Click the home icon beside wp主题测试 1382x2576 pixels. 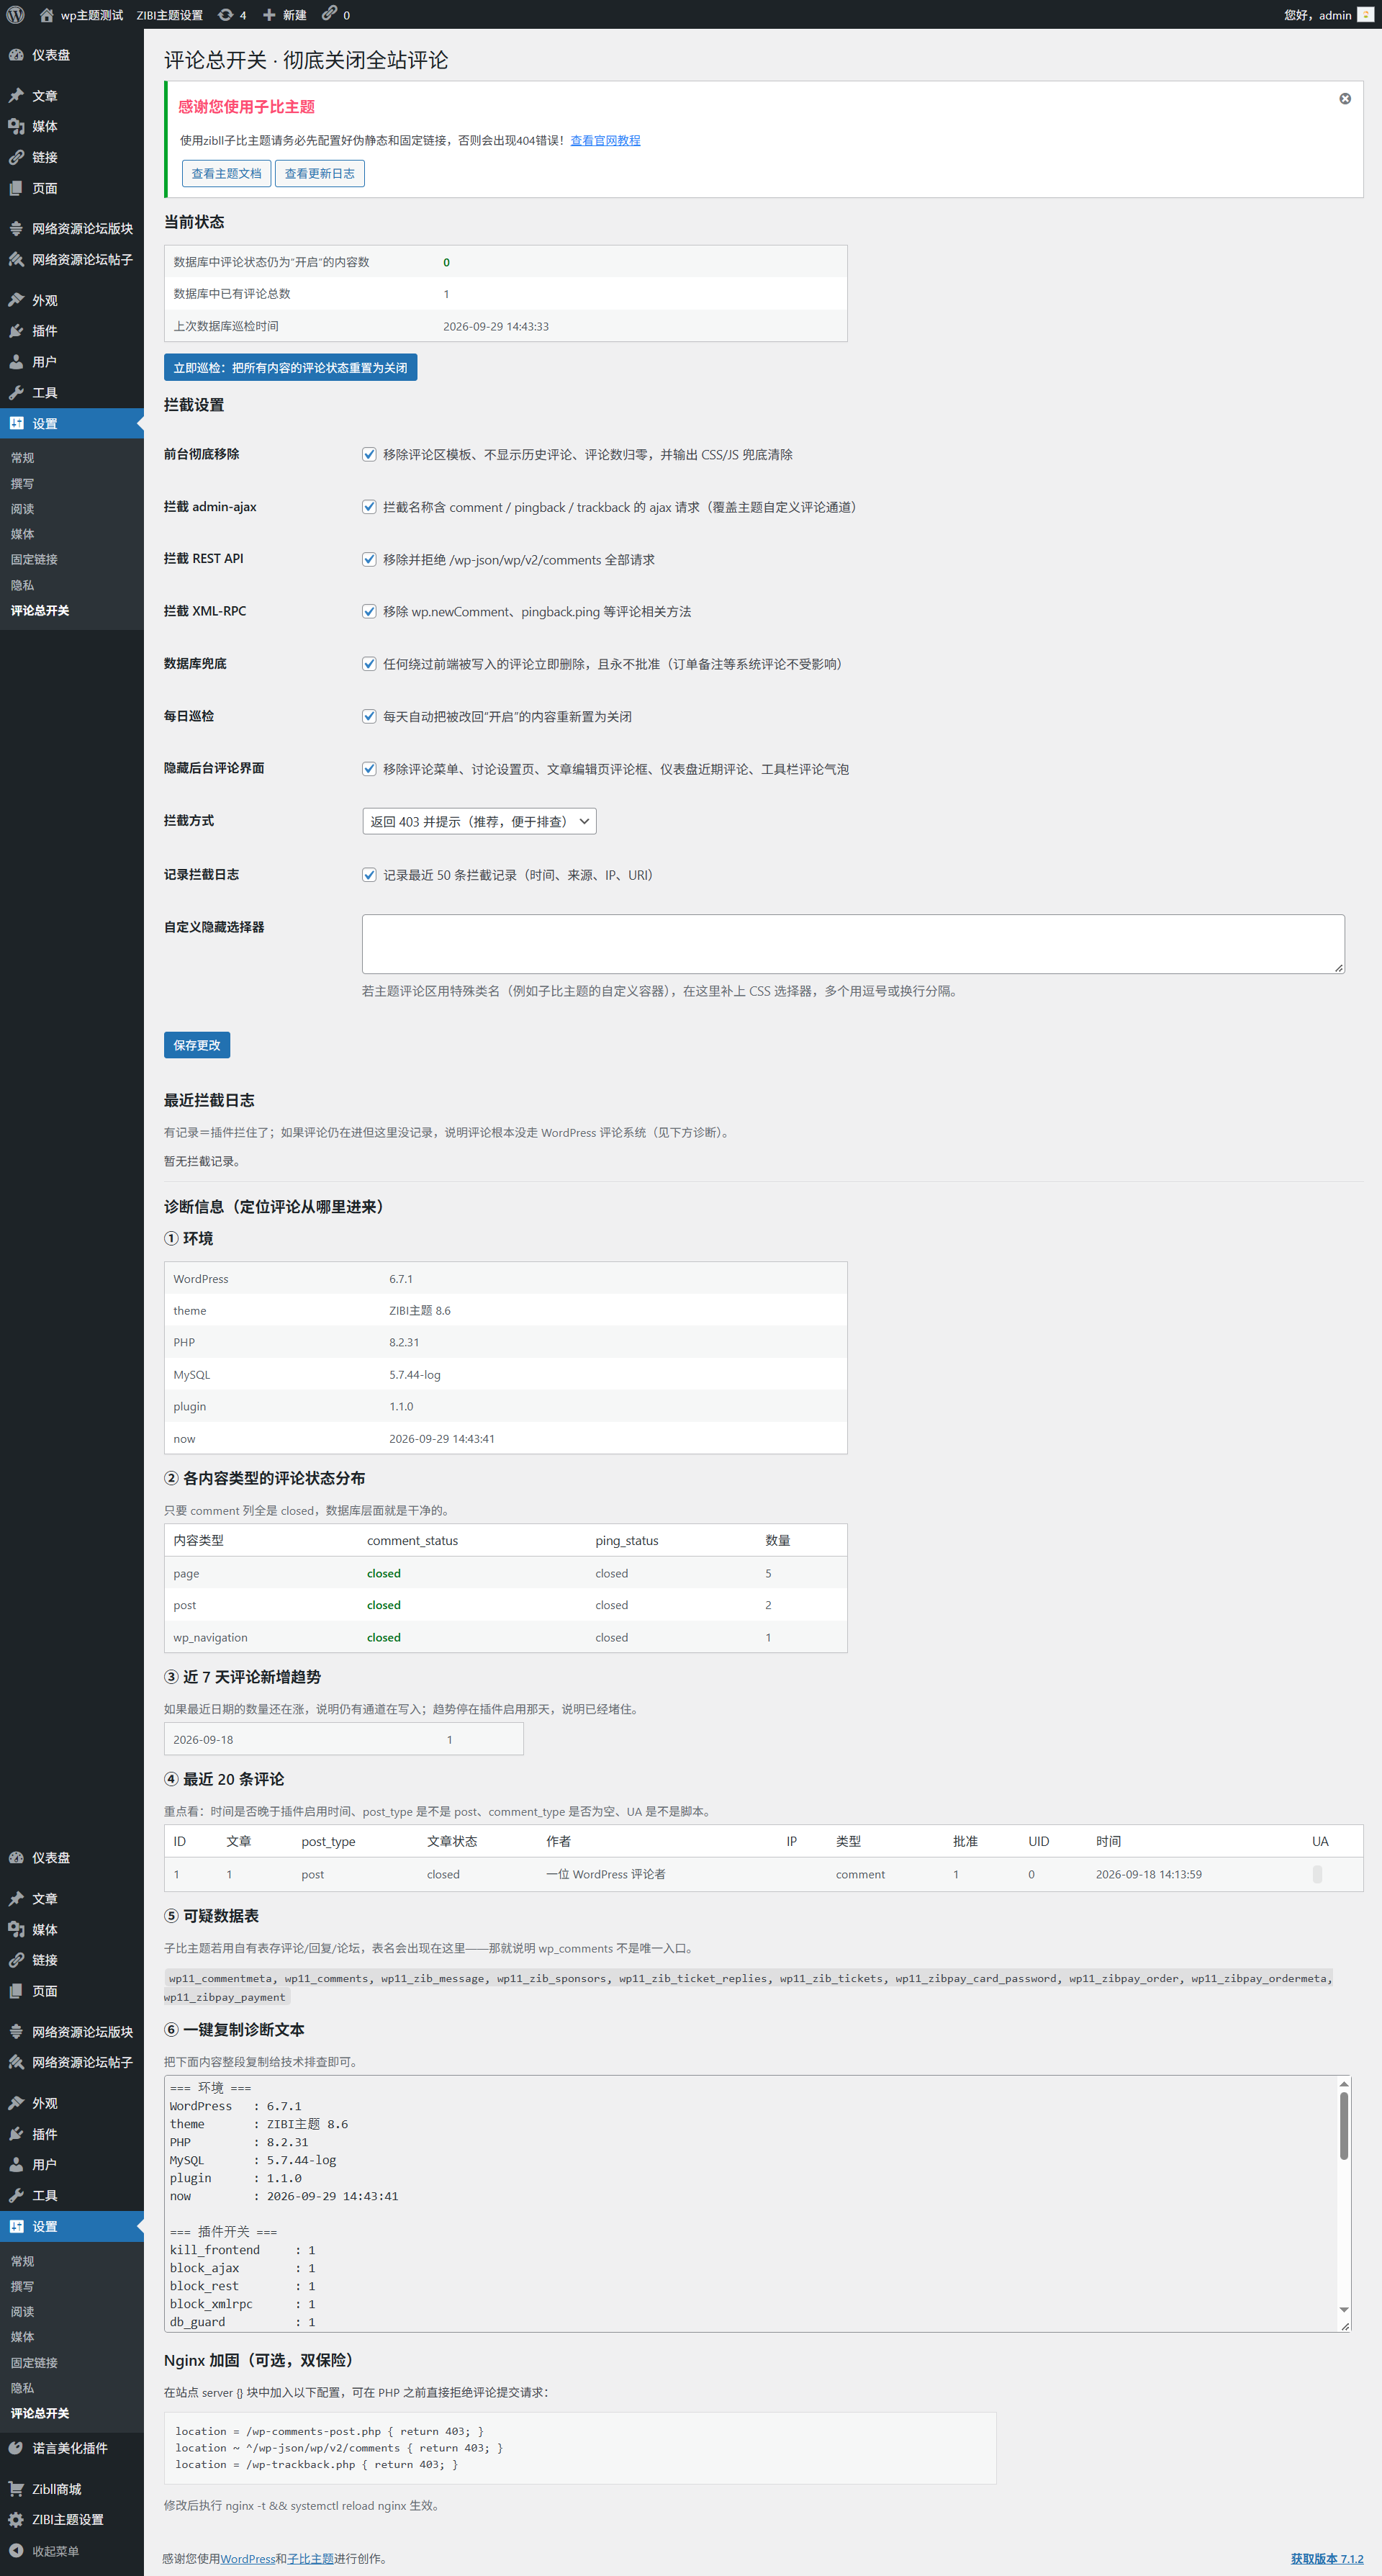click(x=46, y=15)
